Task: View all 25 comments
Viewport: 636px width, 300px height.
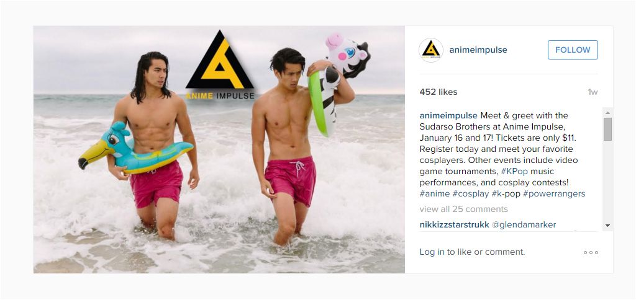Action: coord(463,209)
